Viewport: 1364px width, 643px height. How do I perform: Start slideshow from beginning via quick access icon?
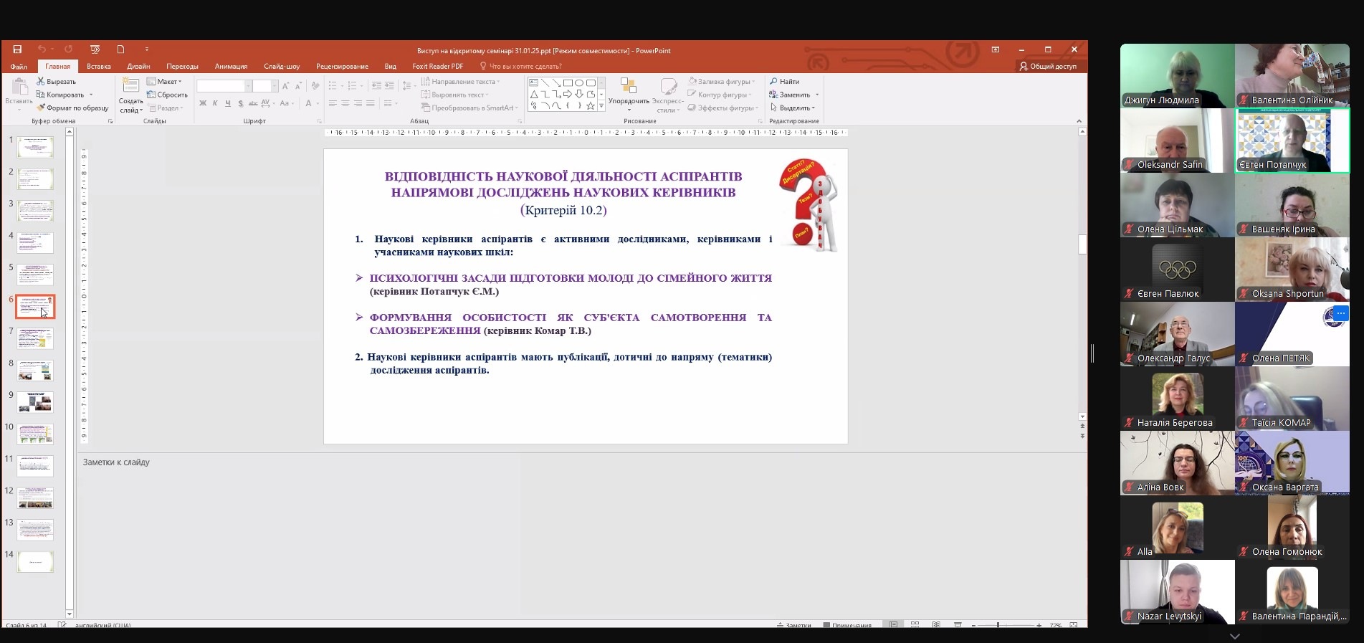tap(95, 49)
